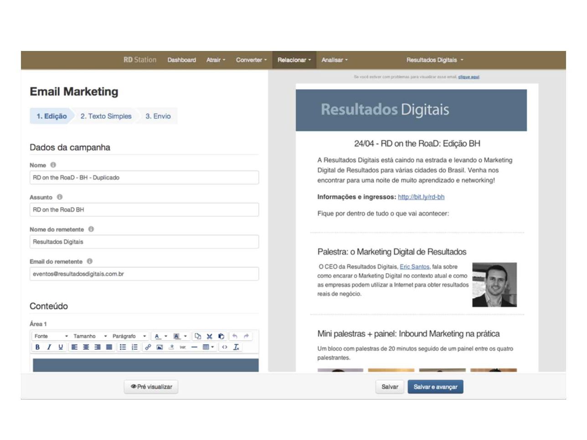Click into the Nome campaign field
Screen dimensions: 587x440
pos(144,178)
